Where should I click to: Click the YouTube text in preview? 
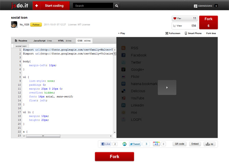pos(137,98)
